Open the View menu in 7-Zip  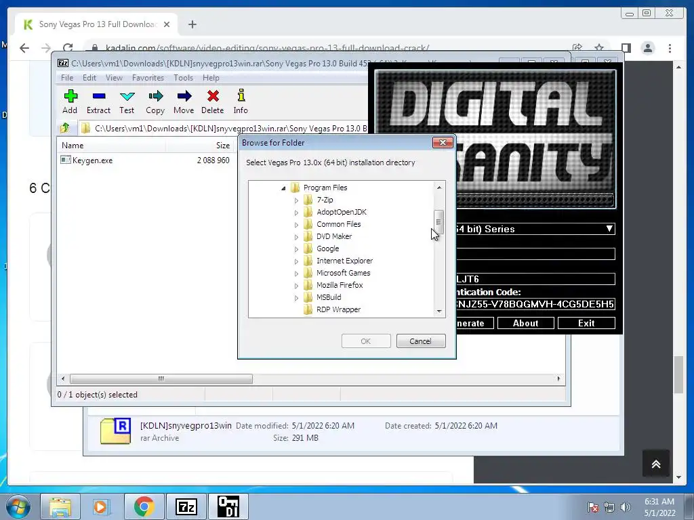point(114,78)
